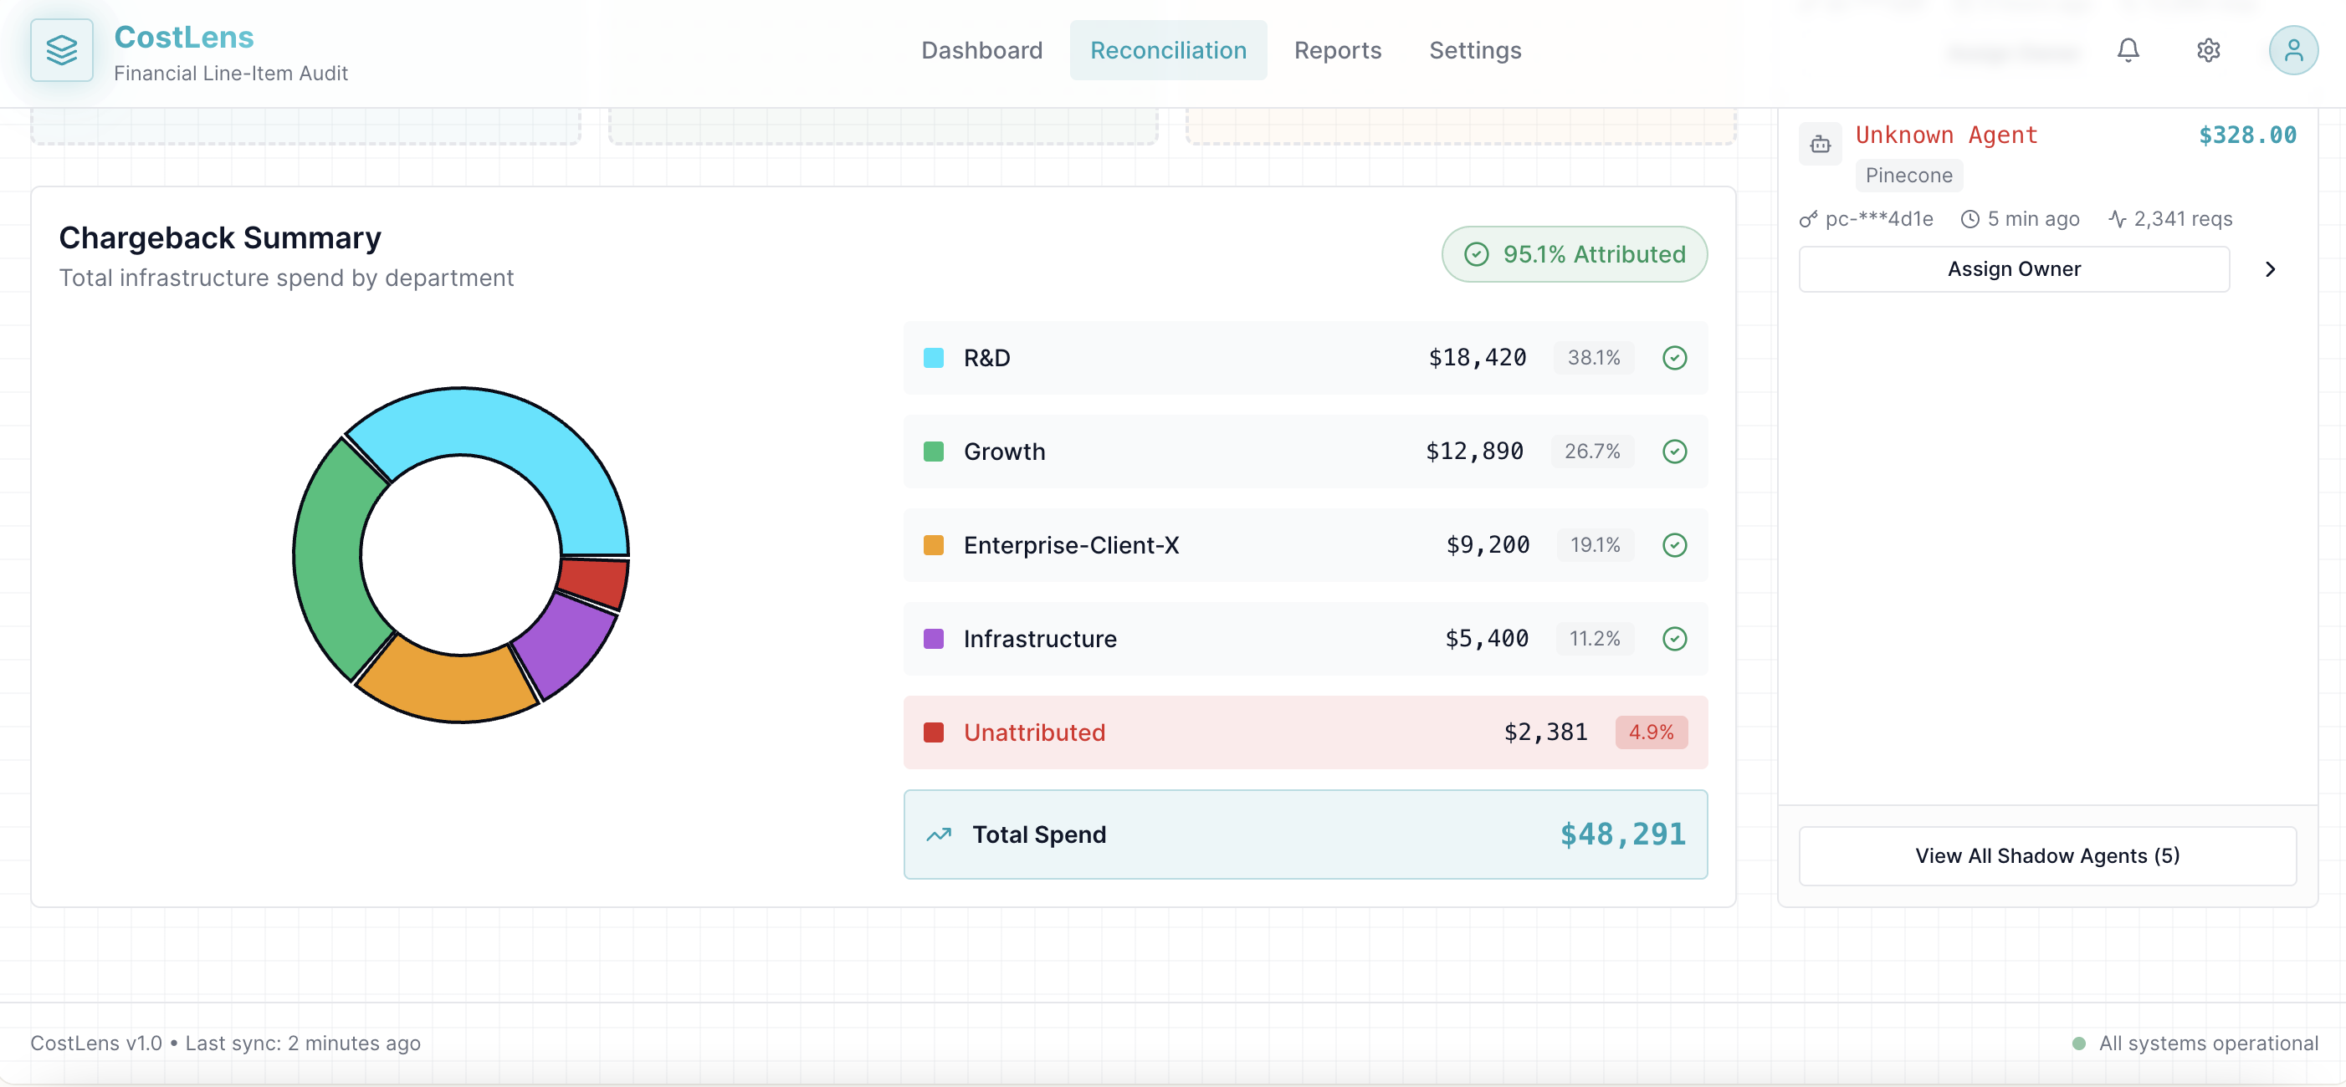Click the Assign Owner button
Image resolution: width=2346 pixels, height=1087 pixels.
coord(2013,269)
